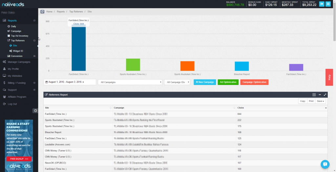Go to Manage Campaigns

pyautogui.click(x=19, y=62)
